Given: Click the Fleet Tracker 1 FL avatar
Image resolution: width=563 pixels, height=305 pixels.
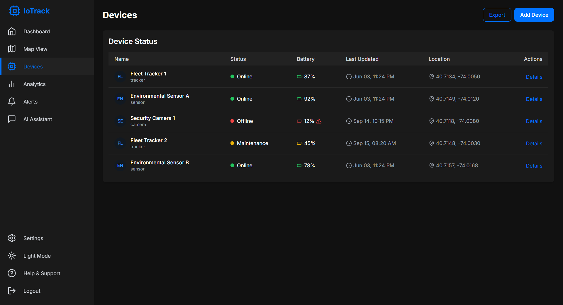Looking at the screenshot, I should point(120,77).
